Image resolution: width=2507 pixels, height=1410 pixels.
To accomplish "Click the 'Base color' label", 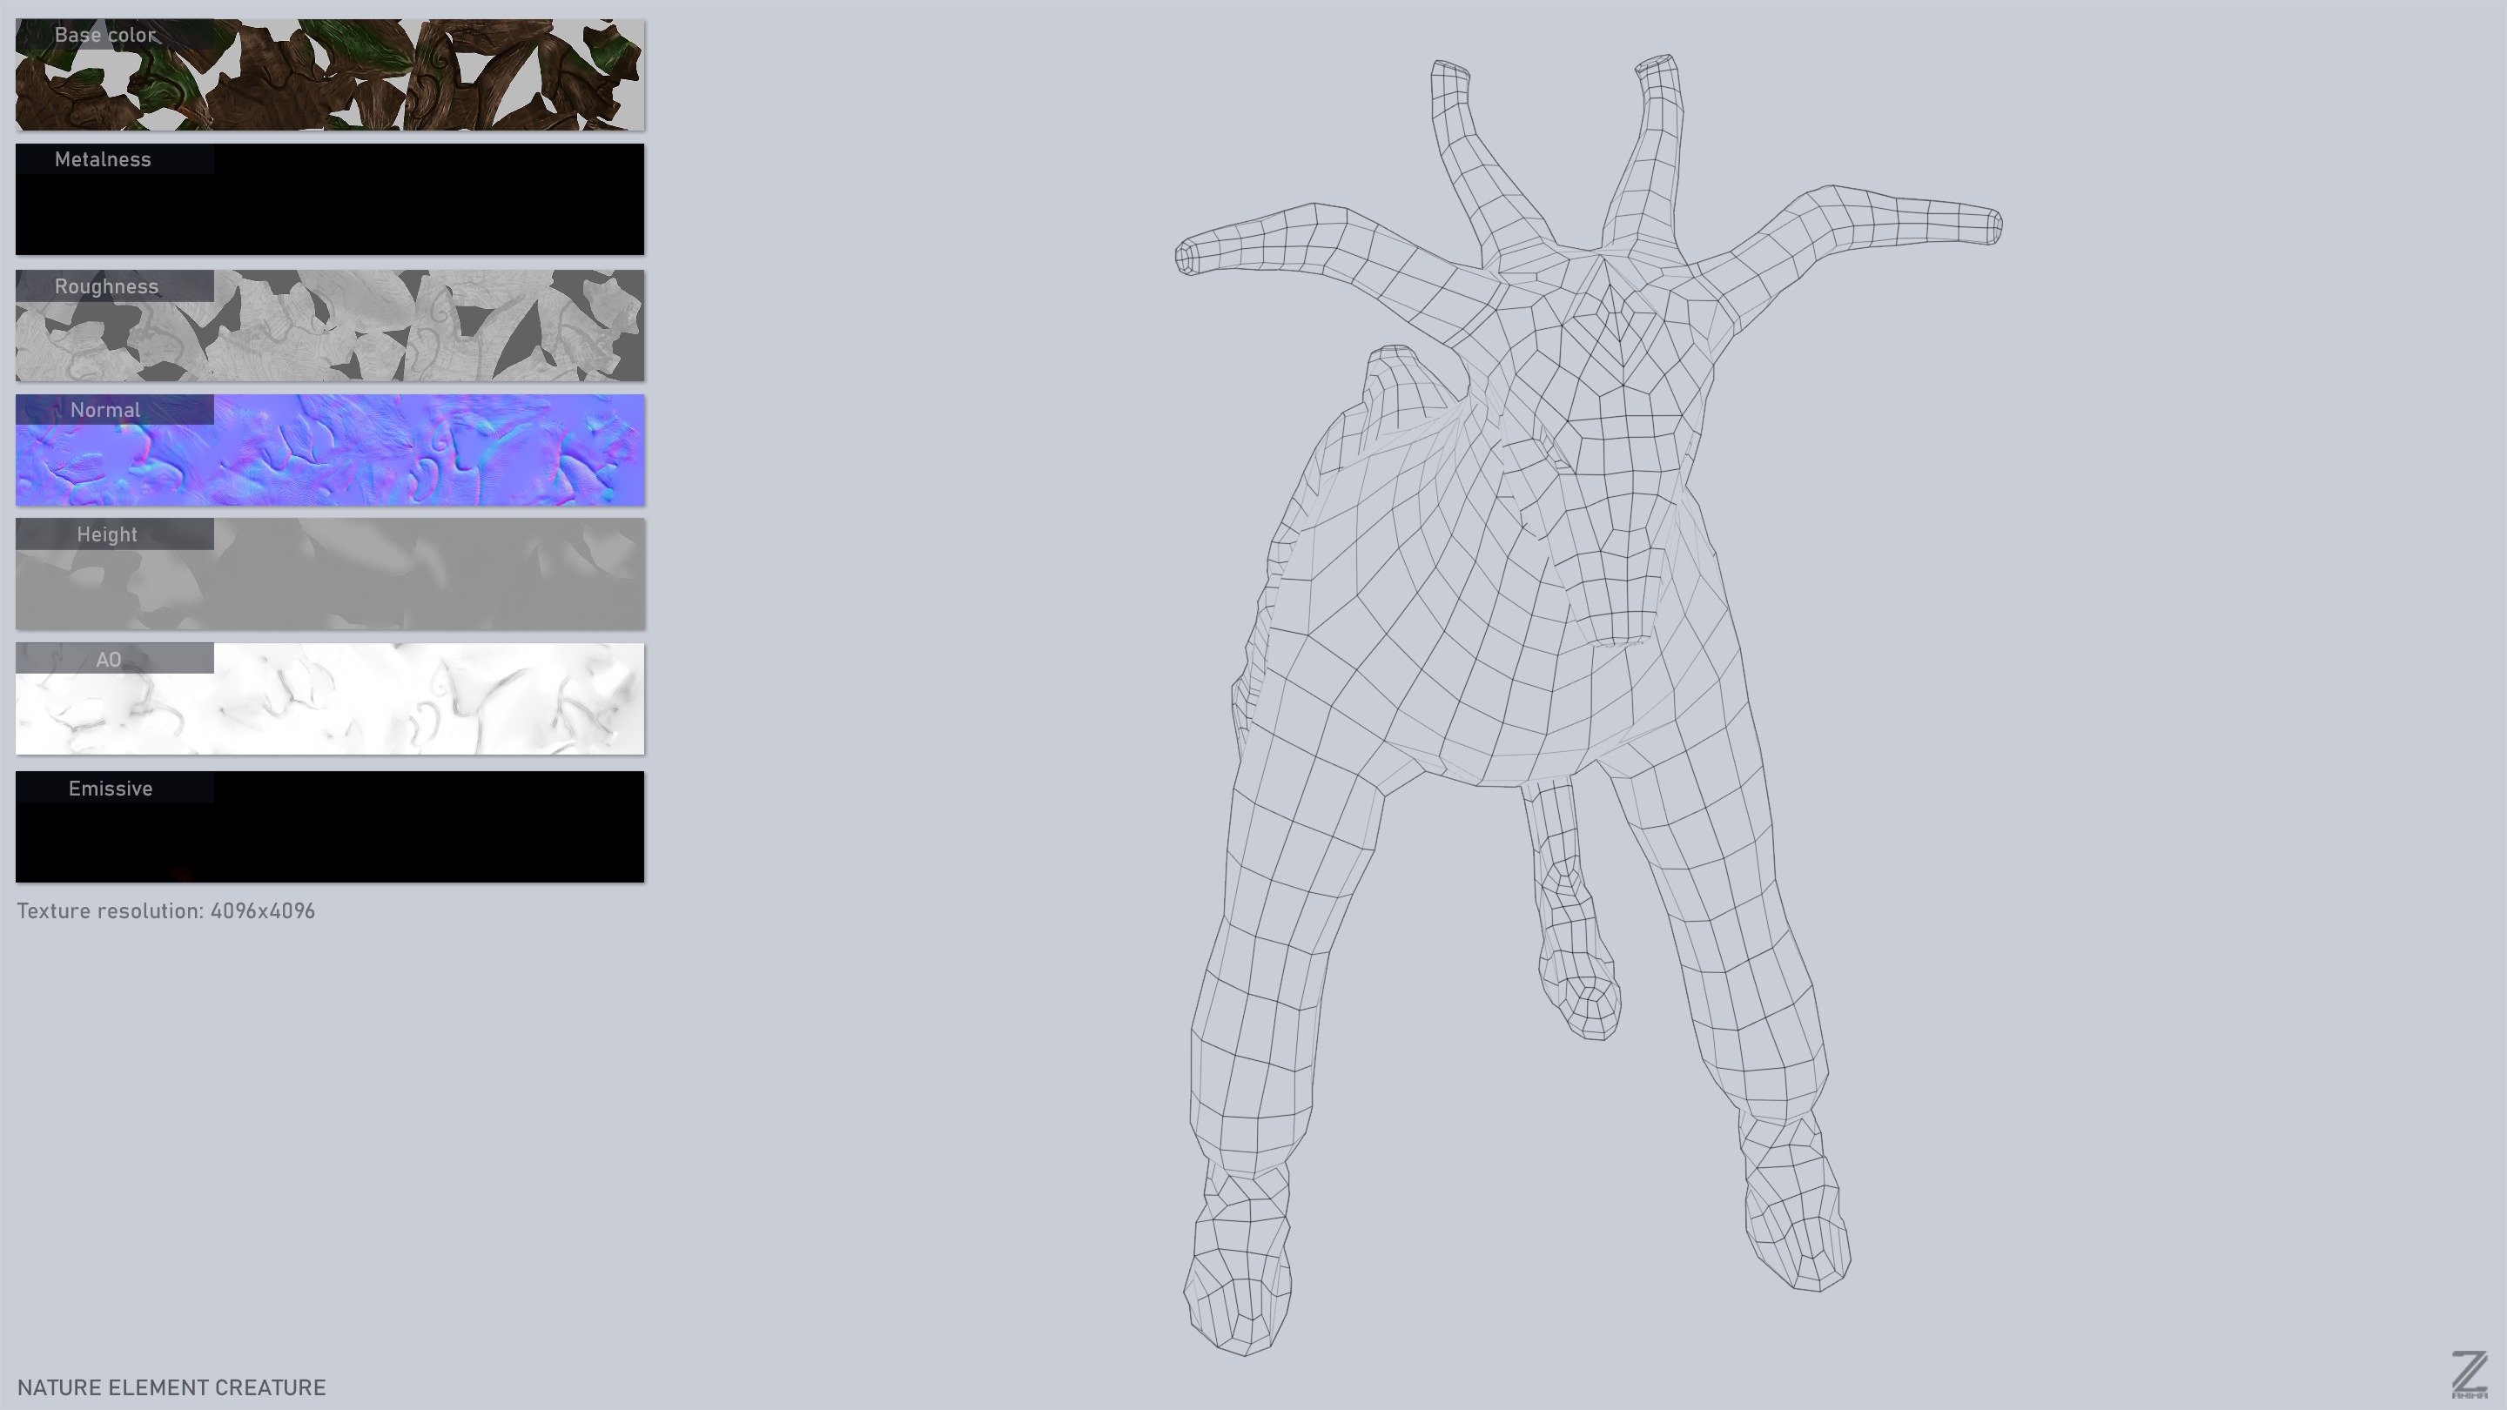I will [105, 35].
